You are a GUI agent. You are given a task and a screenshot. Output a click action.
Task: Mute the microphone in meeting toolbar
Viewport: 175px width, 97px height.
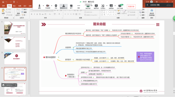(39, 6)
